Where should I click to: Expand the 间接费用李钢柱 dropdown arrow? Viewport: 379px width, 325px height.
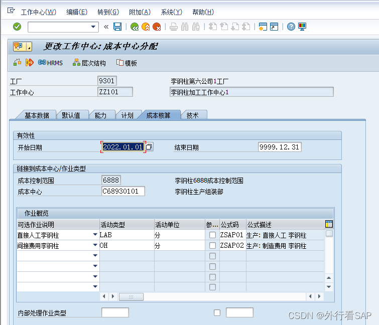95,246
